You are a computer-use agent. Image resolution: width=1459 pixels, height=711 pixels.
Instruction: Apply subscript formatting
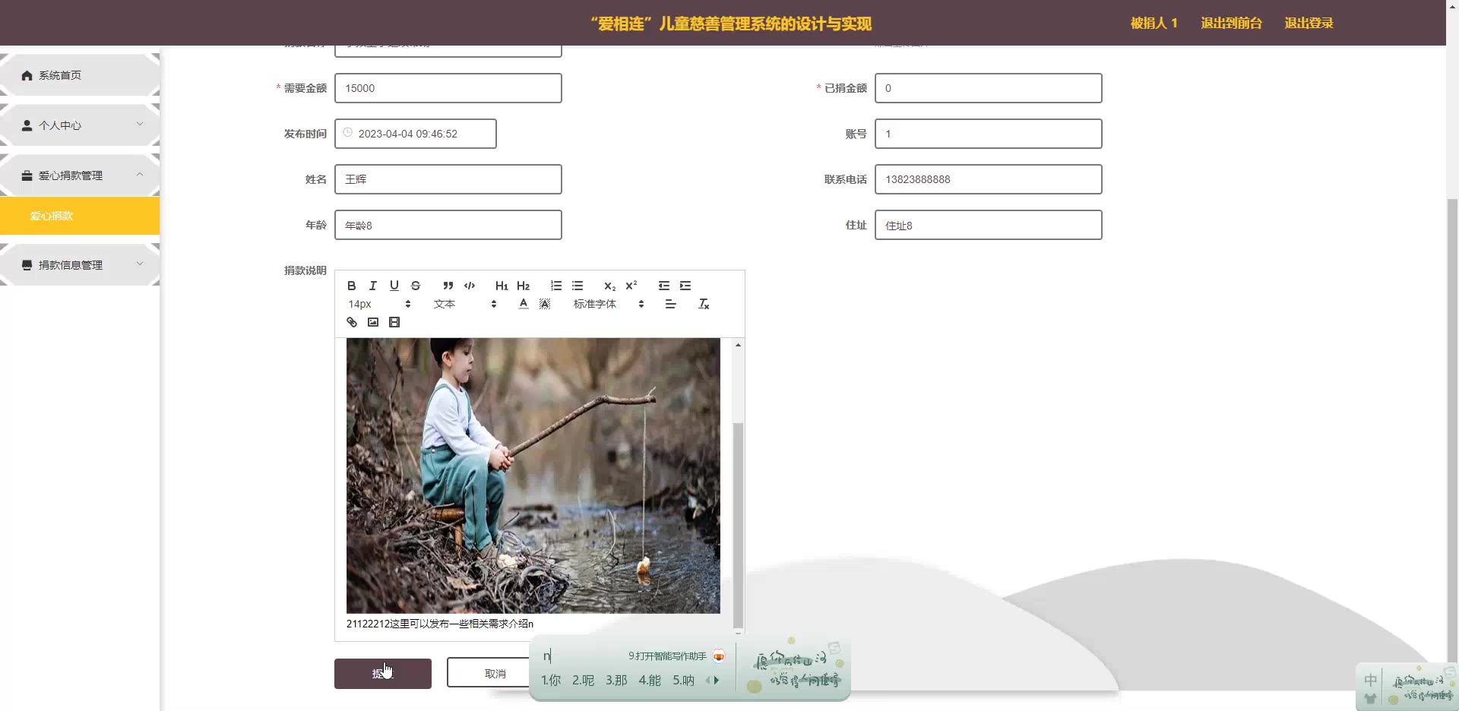609,286
